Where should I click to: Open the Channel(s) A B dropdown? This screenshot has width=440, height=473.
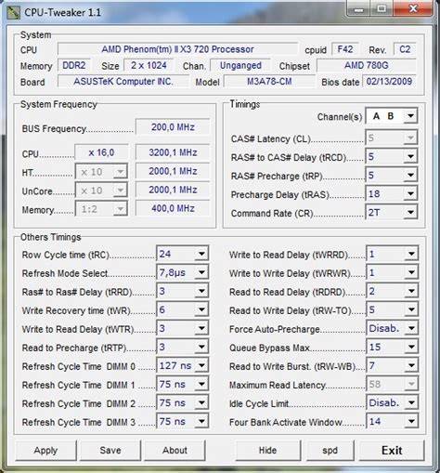[392, 116]
